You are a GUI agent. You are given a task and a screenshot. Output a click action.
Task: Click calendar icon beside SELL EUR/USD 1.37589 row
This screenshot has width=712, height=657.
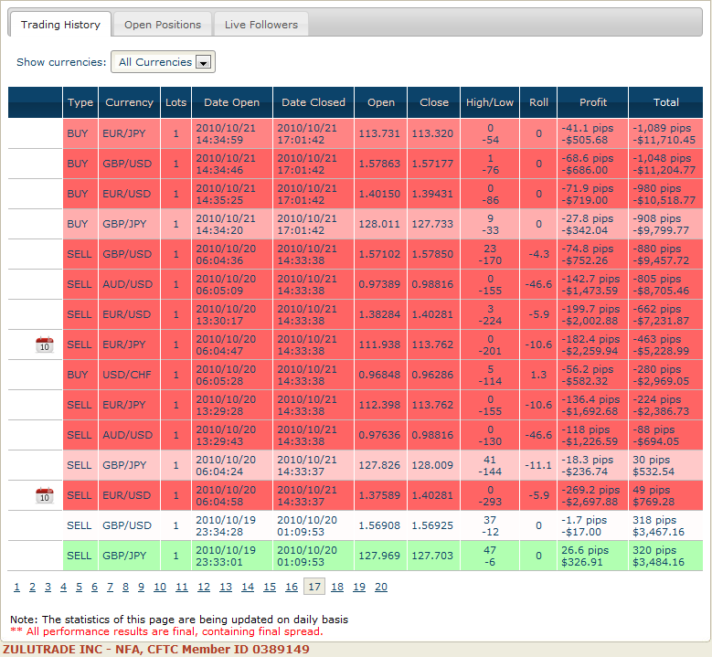pos(45,495)
